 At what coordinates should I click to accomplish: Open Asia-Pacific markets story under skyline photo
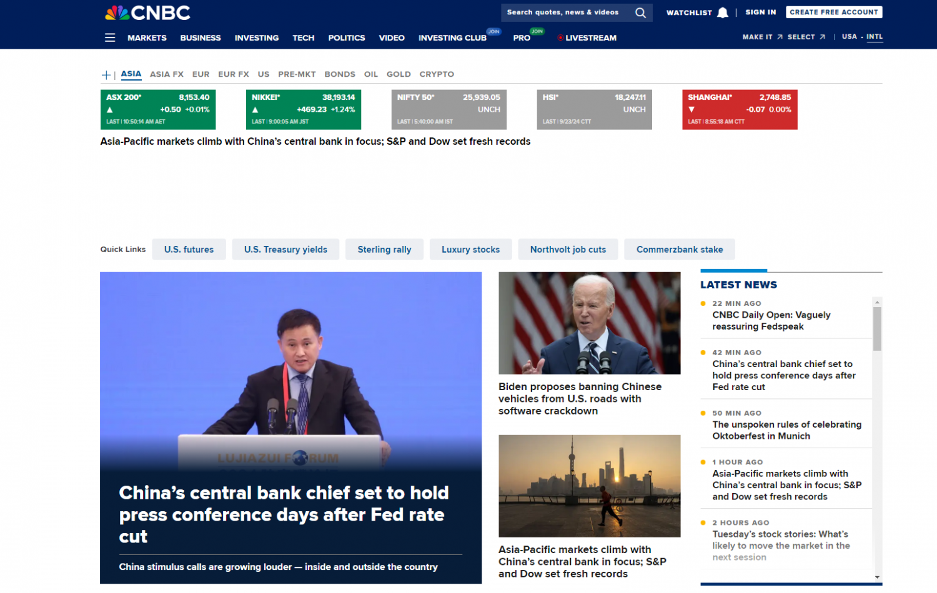coord(582,562)
